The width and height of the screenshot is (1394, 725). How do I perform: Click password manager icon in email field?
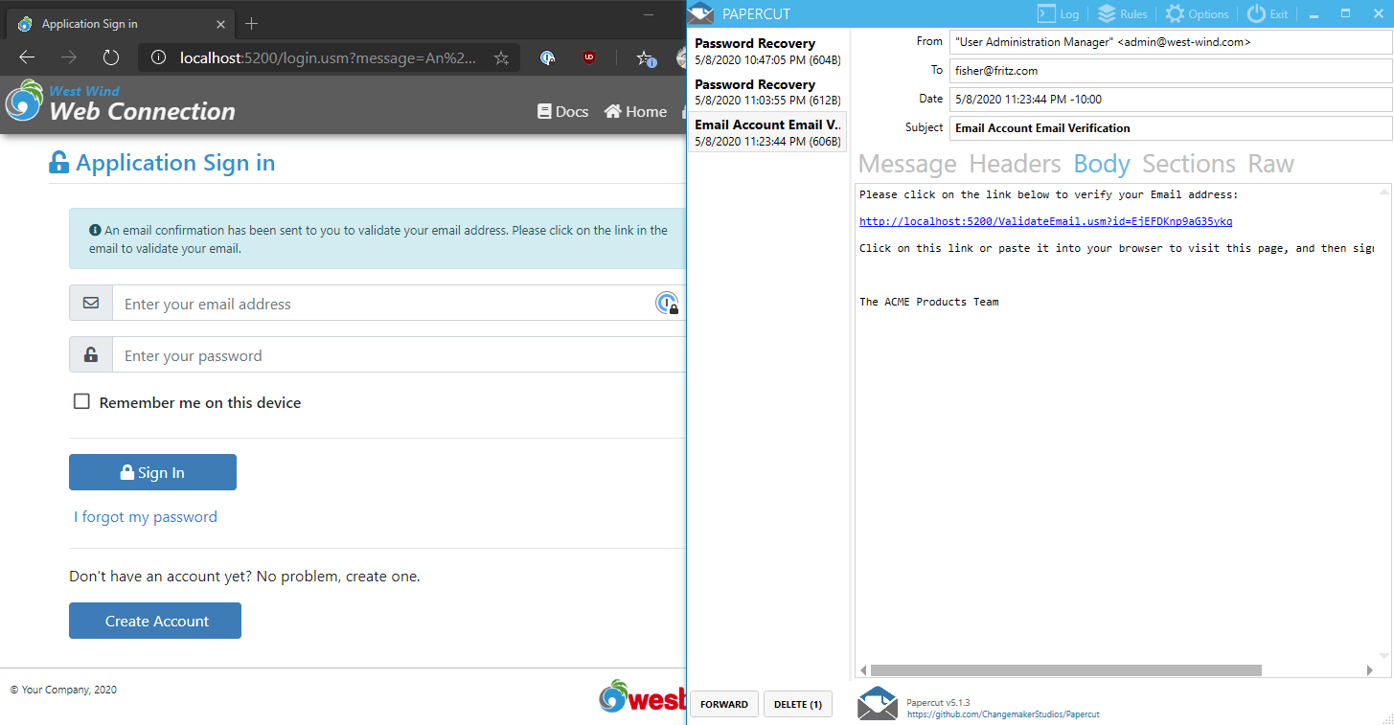667,304
